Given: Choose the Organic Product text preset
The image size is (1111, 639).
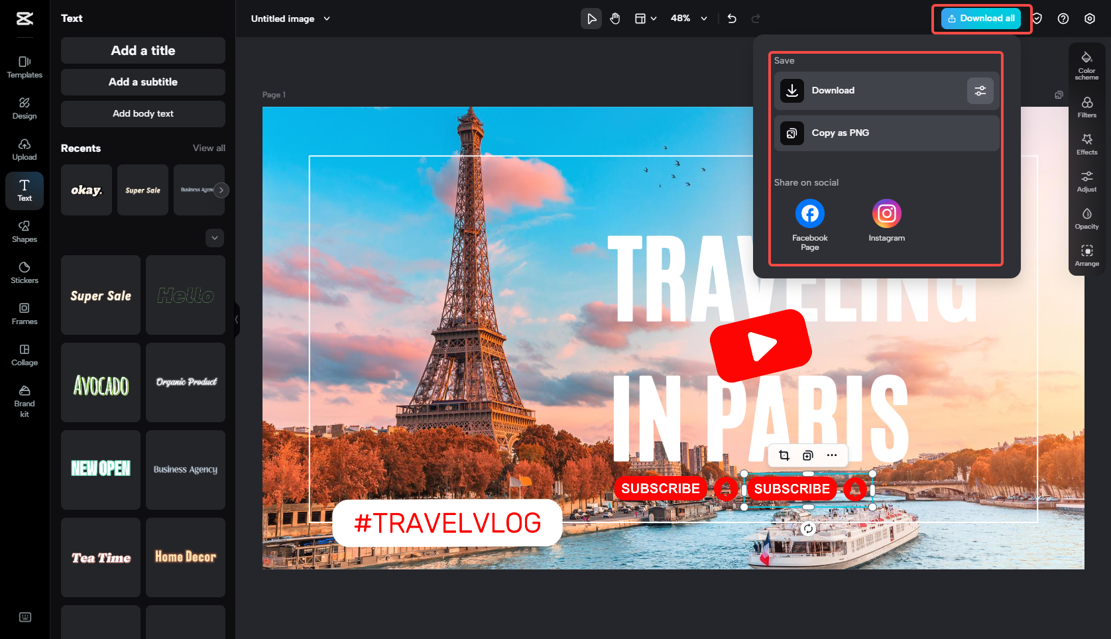Looking at the screenshot, I should [186, 382].
